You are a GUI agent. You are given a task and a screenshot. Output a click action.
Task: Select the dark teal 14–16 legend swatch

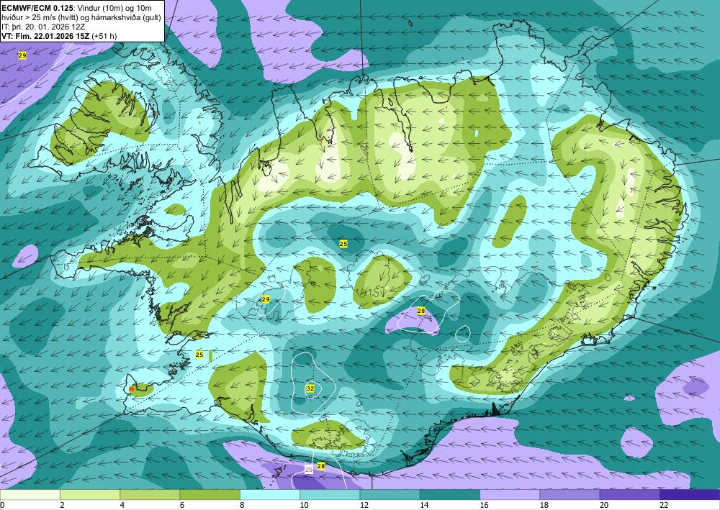(450, 495)
